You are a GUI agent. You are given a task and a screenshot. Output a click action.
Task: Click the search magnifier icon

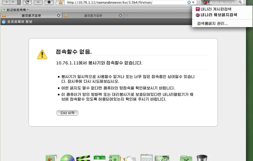point(240,2)
